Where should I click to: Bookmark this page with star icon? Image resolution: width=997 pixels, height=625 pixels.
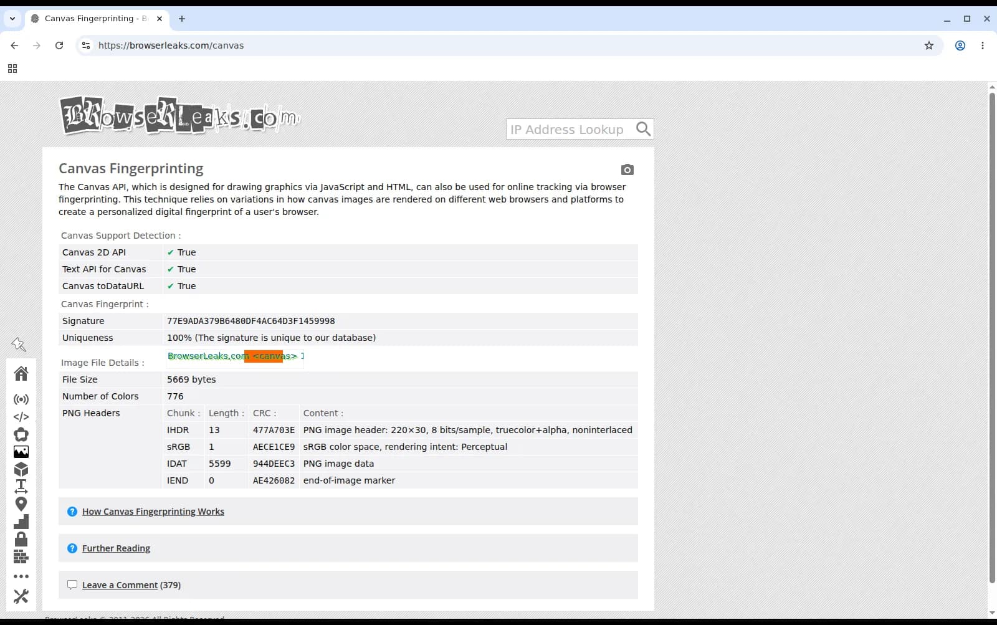pos(929,45)
